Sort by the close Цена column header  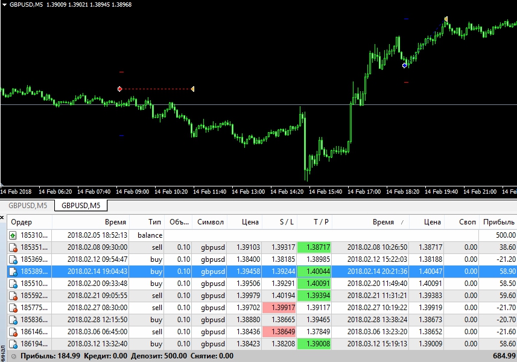click(x=427, y=222)
